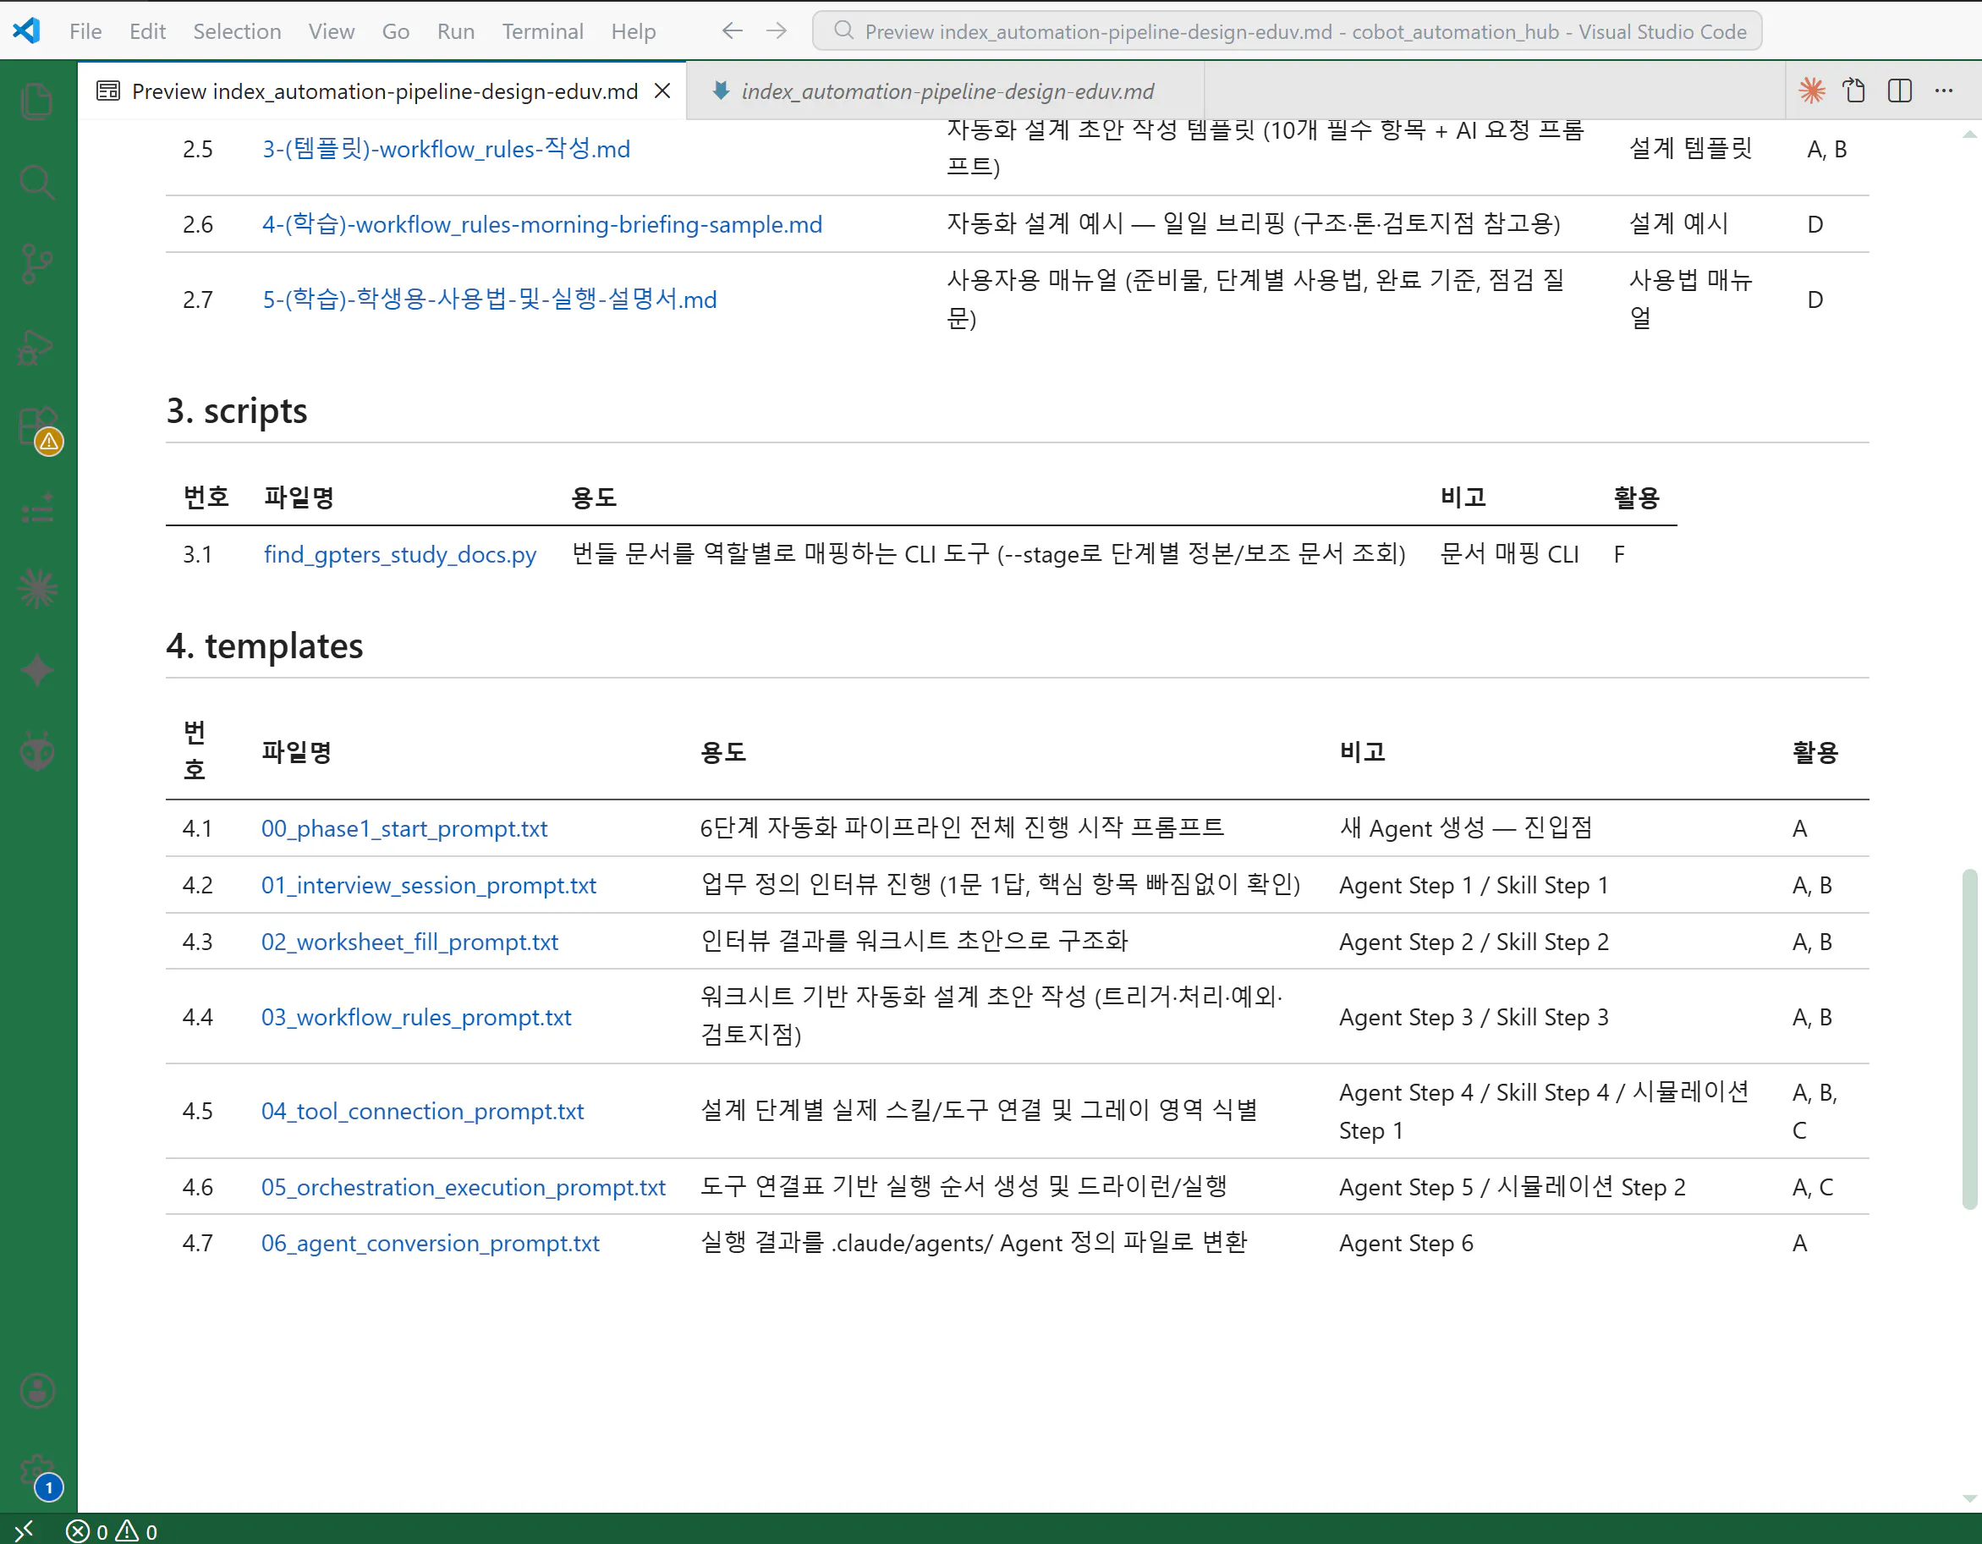Click the '3. scripts' heading
The image size is (1982, 1544).
pos(237,411)
